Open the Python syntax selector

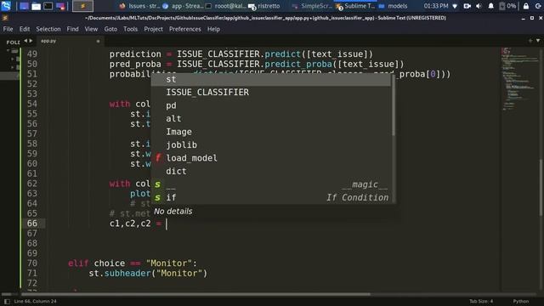pyautogui.click(x=521, y=302)
